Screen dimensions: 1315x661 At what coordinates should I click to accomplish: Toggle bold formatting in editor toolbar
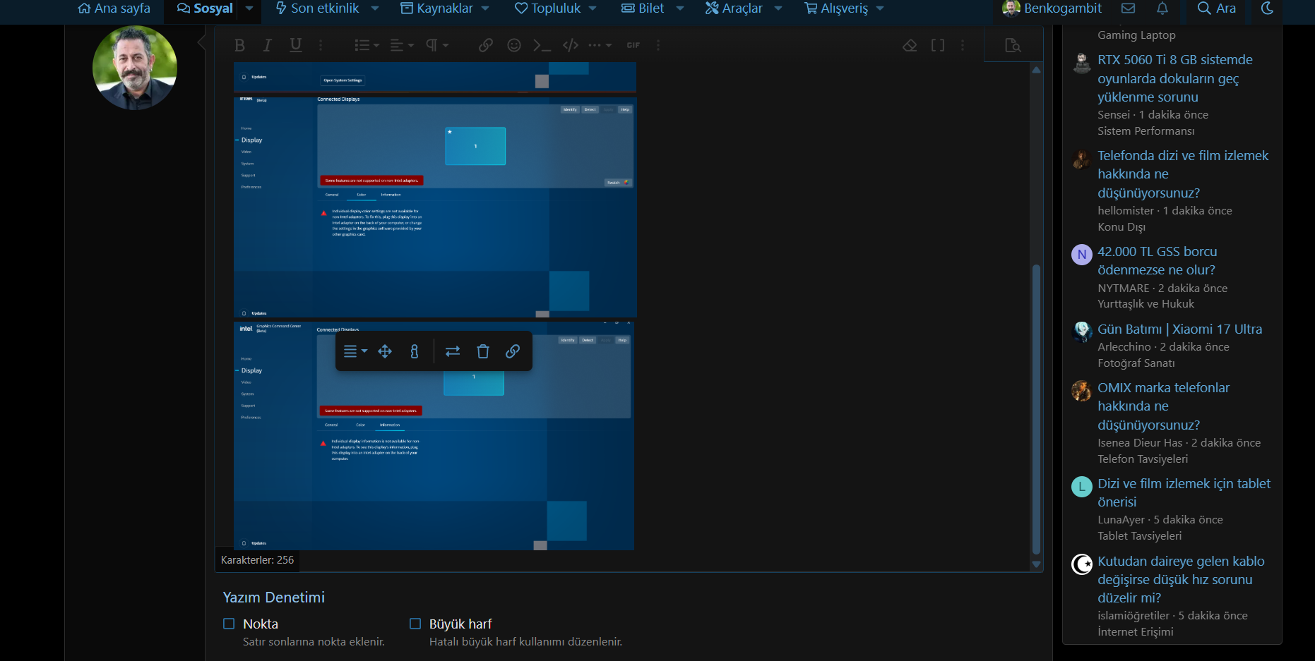[x=239, y=45]
